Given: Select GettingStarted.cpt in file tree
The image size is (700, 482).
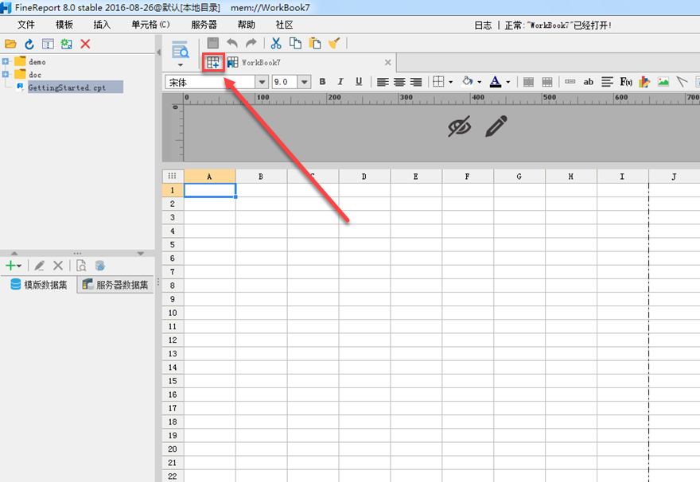Looking at the screenshot, I should click(67, 87).
